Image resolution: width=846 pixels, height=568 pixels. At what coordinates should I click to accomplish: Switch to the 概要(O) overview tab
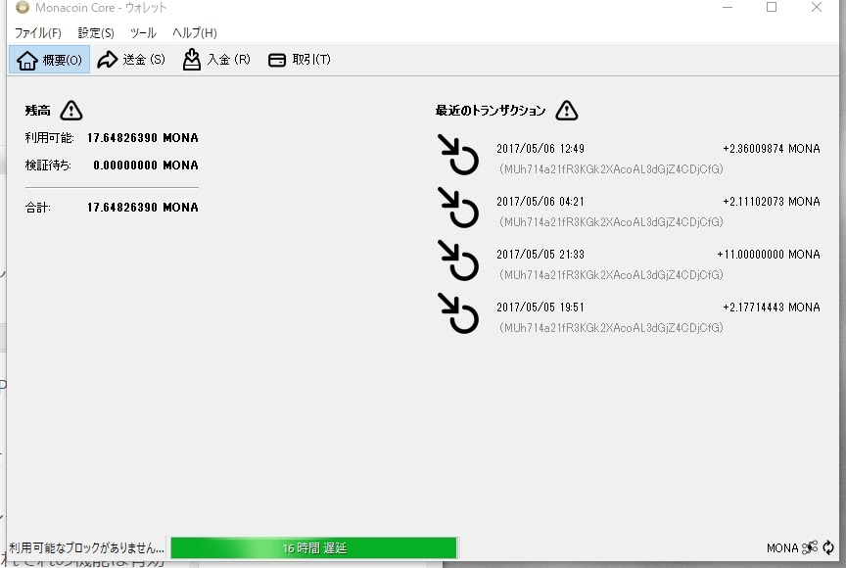tap(49, 60)
